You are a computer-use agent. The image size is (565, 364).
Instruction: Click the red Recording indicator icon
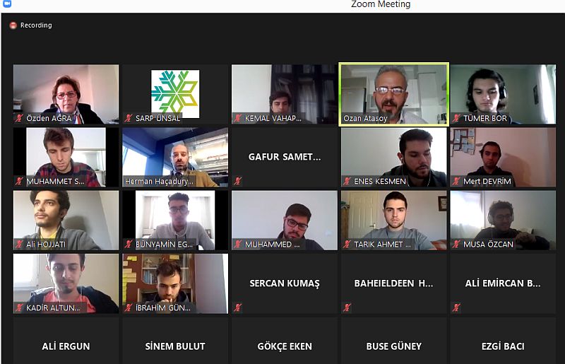(13, 25)
